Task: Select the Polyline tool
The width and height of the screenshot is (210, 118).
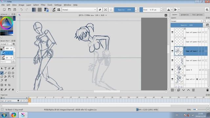Action: (6, 77)
